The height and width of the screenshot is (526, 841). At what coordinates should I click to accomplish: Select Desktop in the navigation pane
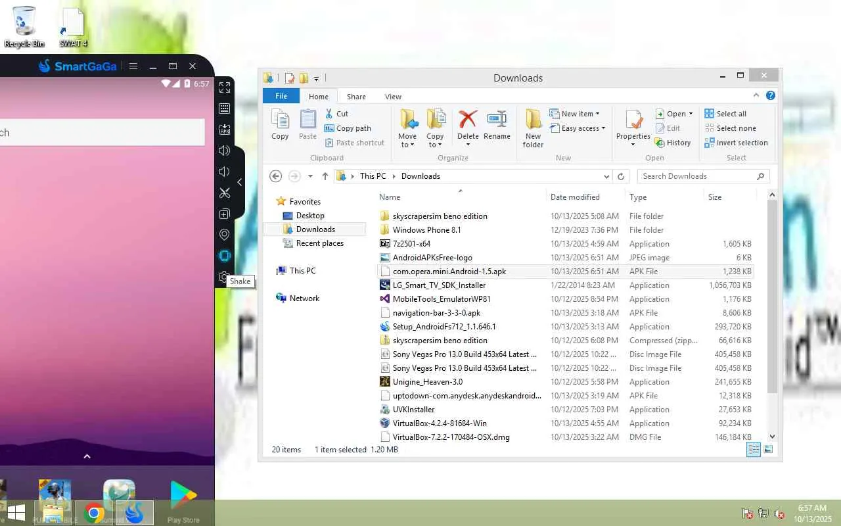310,216
